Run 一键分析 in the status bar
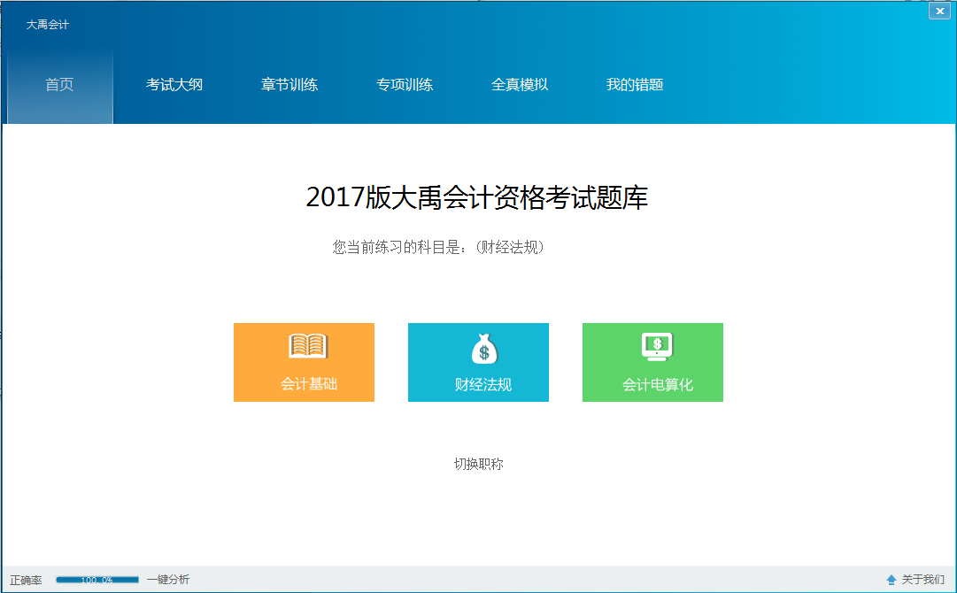This screenshot has width=957, height=593. (168, 580)
